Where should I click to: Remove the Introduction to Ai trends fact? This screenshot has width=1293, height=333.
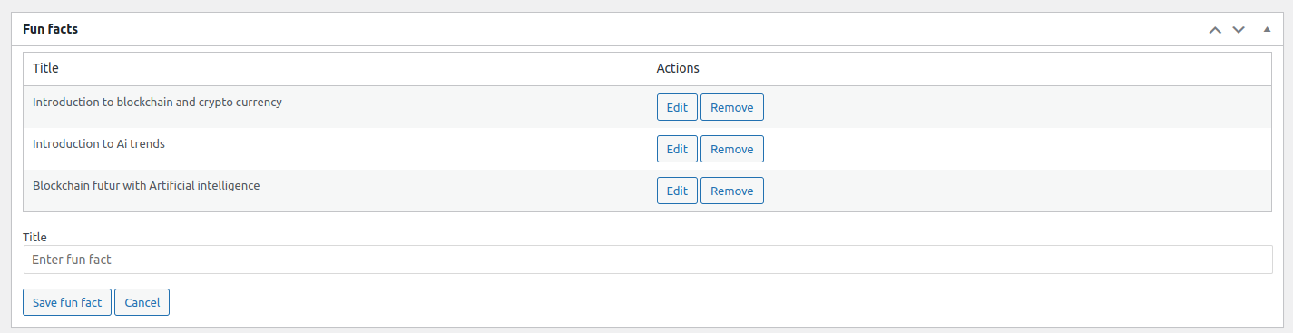pyautogui.click(x=732, y=149)
